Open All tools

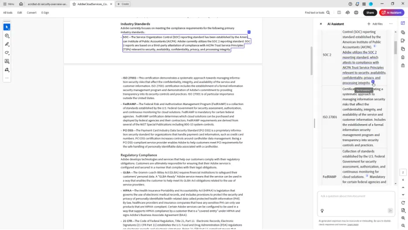pyautogui.click(x=7, y=13)
